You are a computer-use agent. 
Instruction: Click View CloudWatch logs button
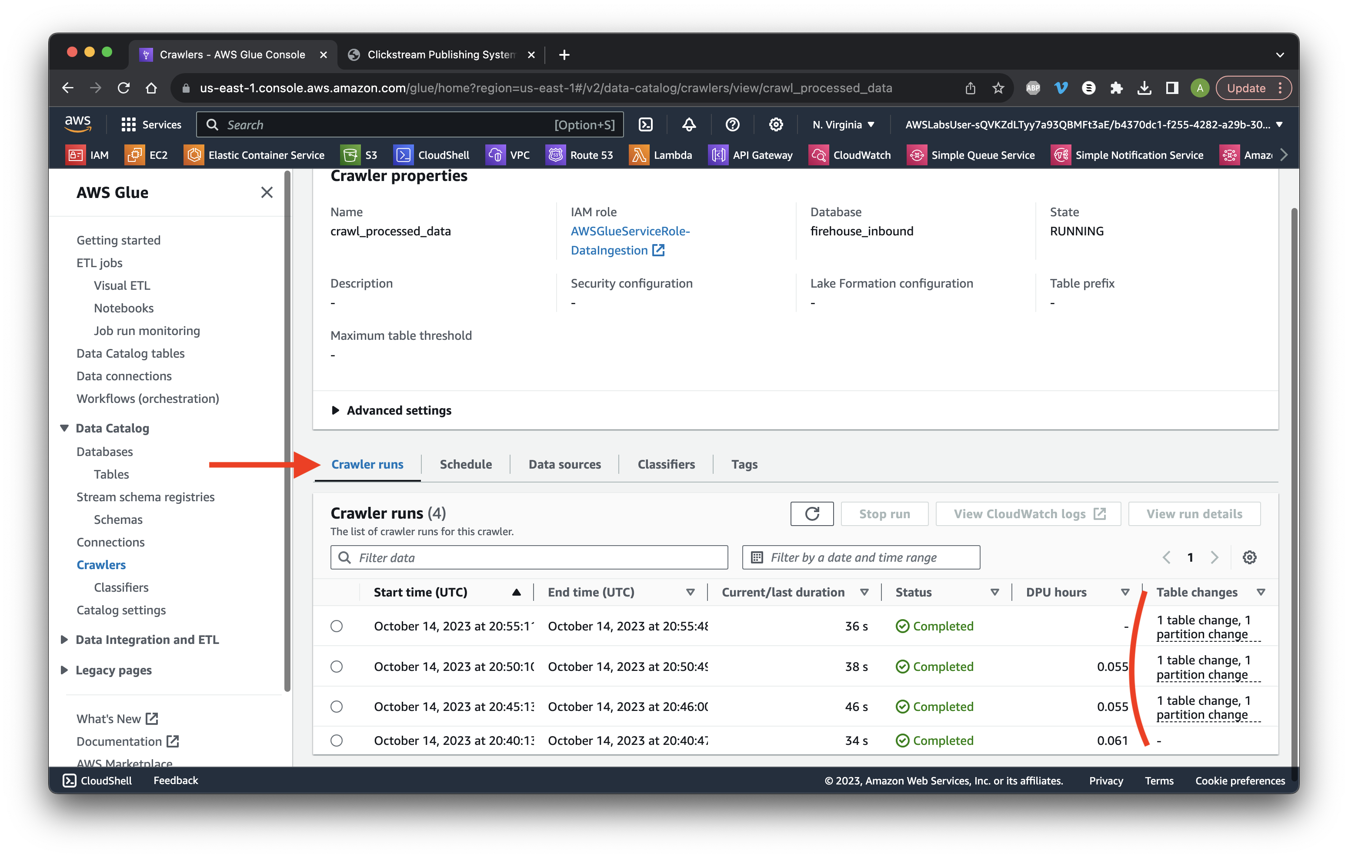coord(1028,513)
